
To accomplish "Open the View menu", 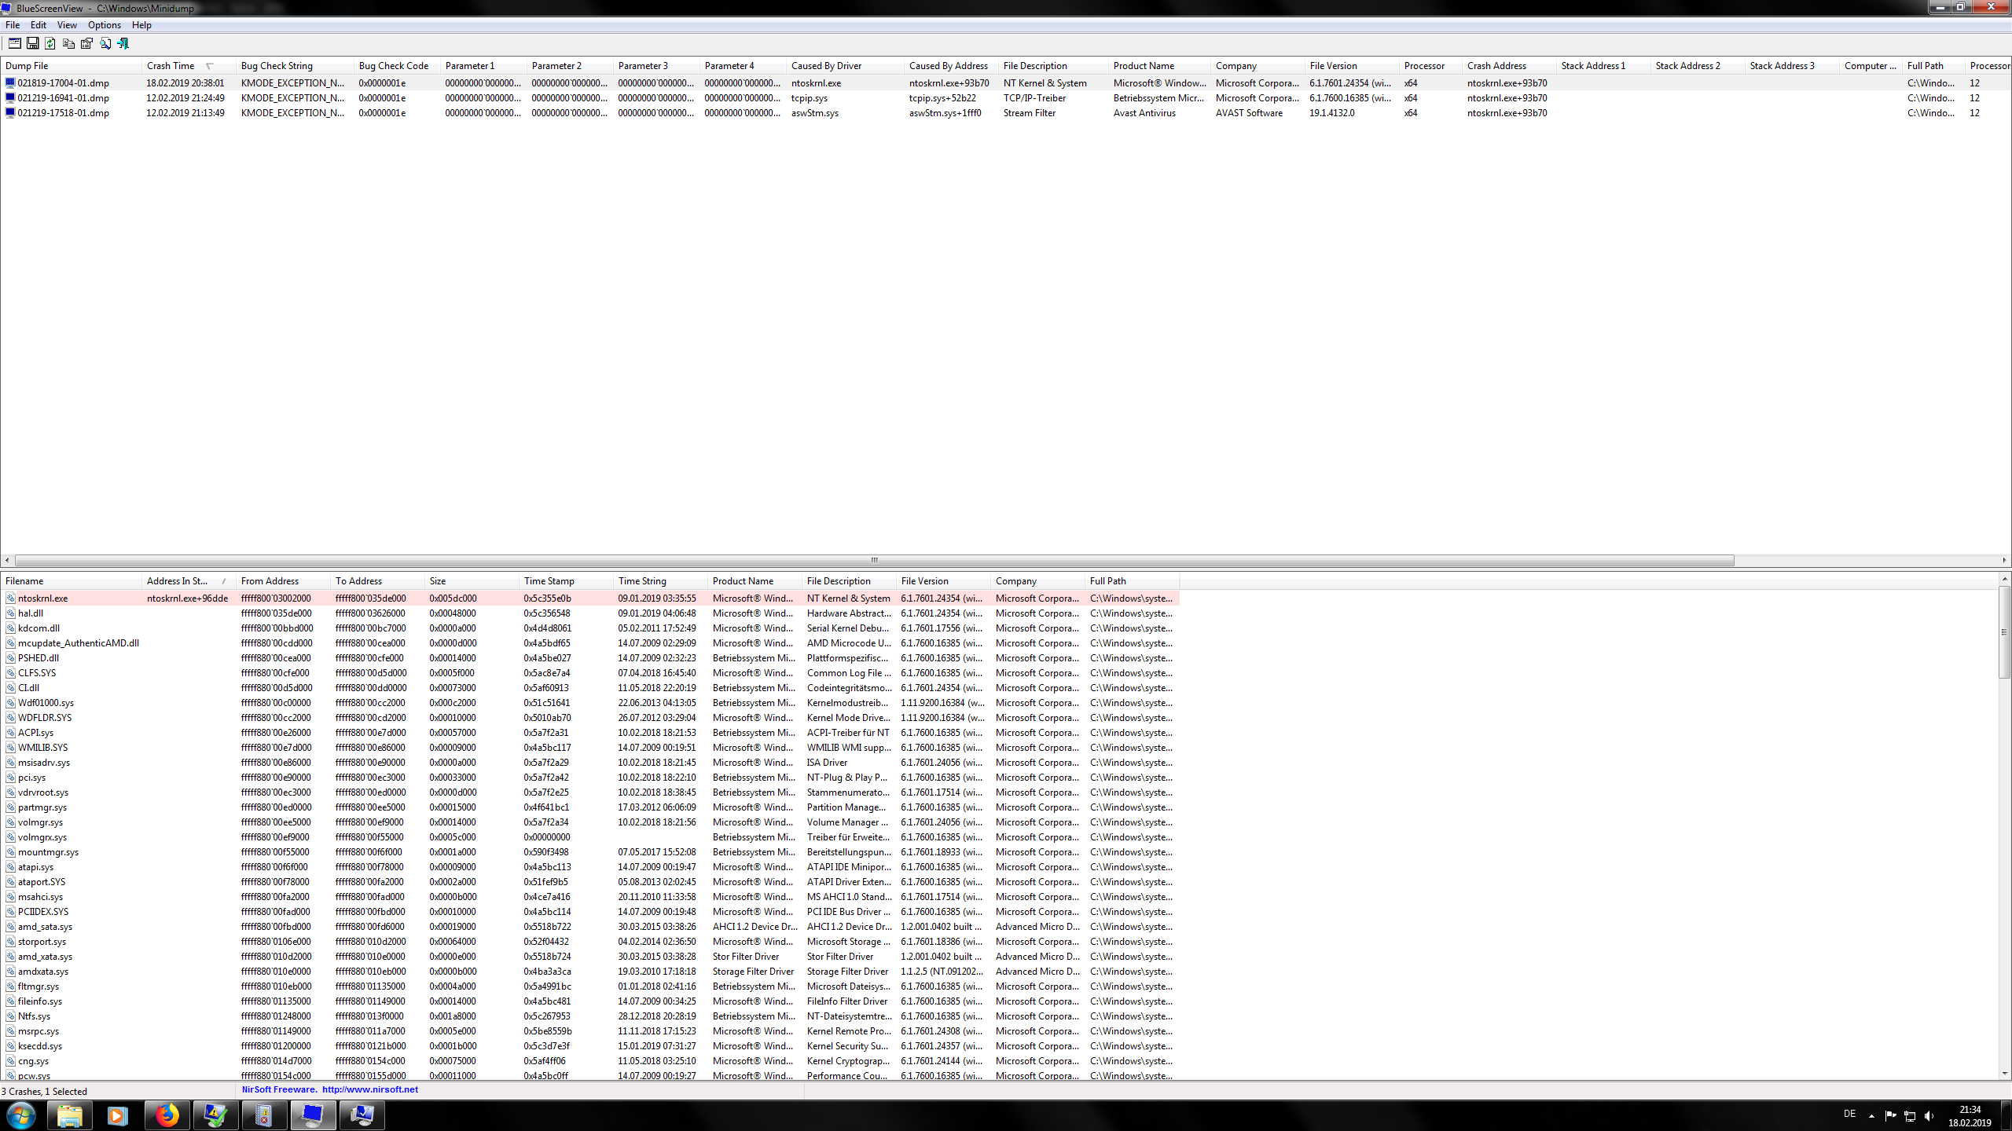I will (67, 24).
